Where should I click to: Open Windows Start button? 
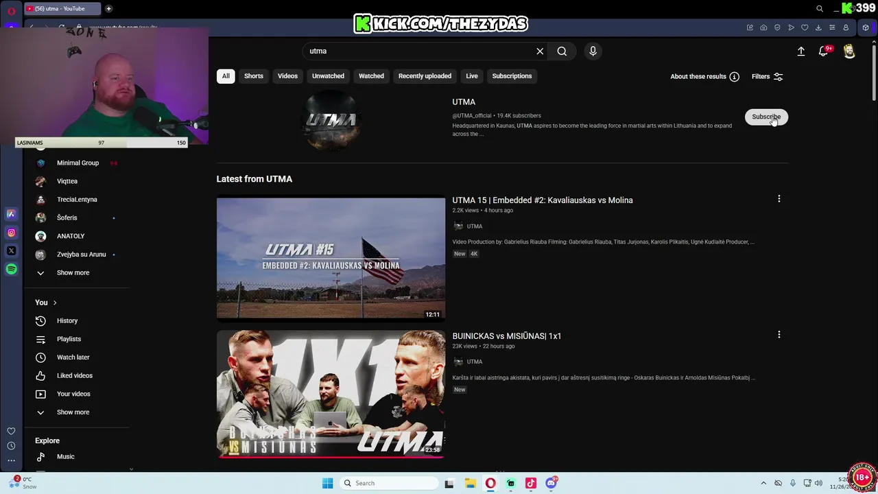[328, 483]
